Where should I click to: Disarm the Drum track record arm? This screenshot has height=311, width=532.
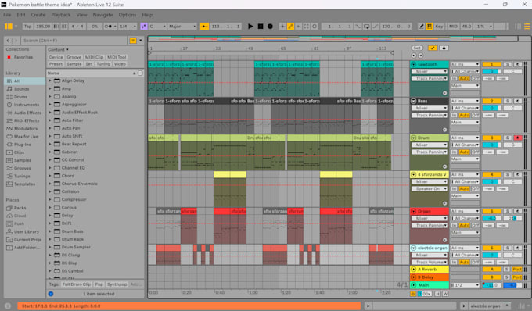pyautogui.click(x=517, y=138)
